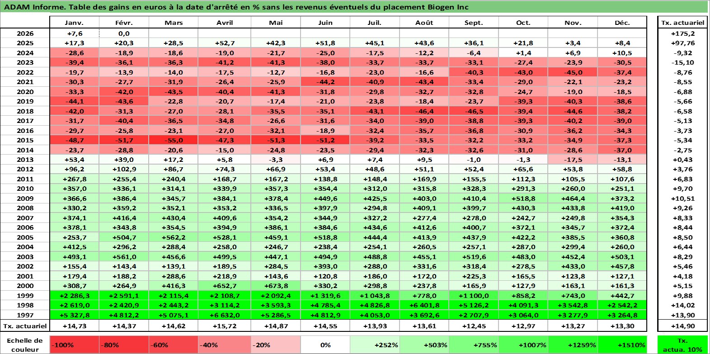Pick the +755% legend swatch

[x=474, y=345]
